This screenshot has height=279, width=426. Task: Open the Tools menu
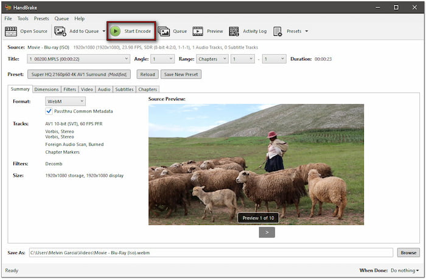point(23,18)
